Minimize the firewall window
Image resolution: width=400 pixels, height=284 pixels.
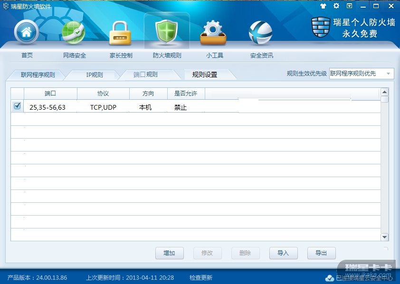point(363,6)
